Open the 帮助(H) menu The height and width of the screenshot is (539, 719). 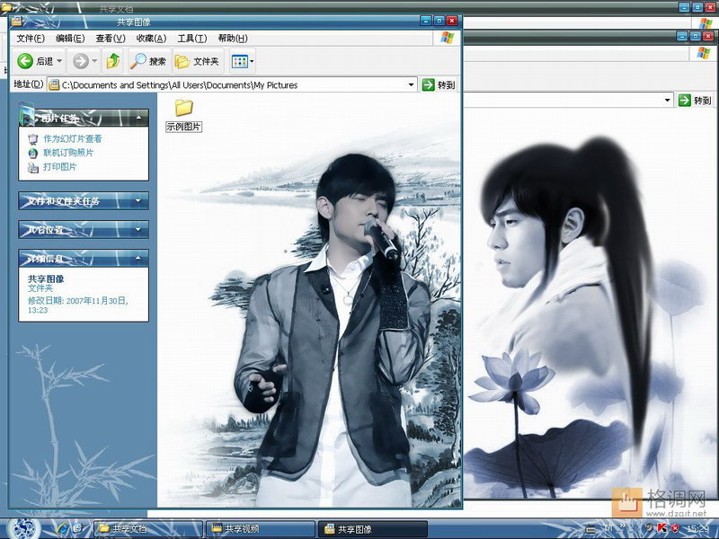point(233,39)
